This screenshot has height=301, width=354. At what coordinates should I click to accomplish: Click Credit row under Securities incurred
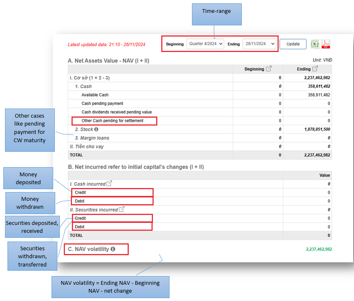[x=81, y=218]
